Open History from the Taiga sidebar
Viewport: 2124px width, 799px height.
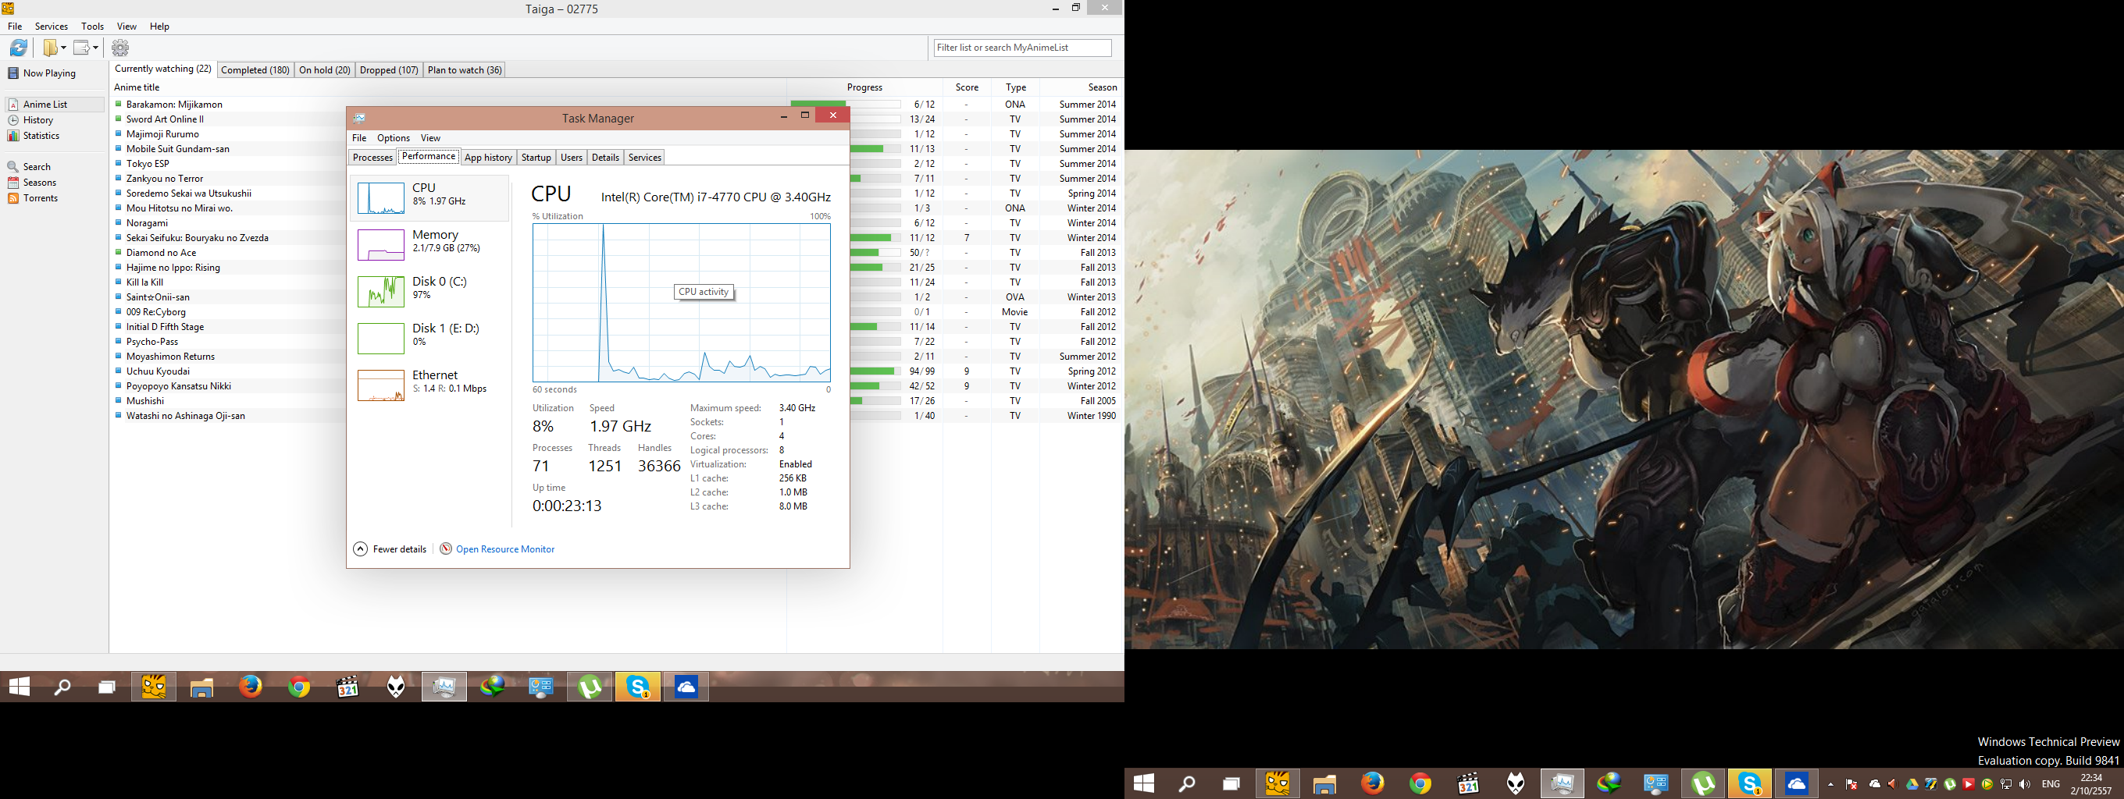point(31,120)
